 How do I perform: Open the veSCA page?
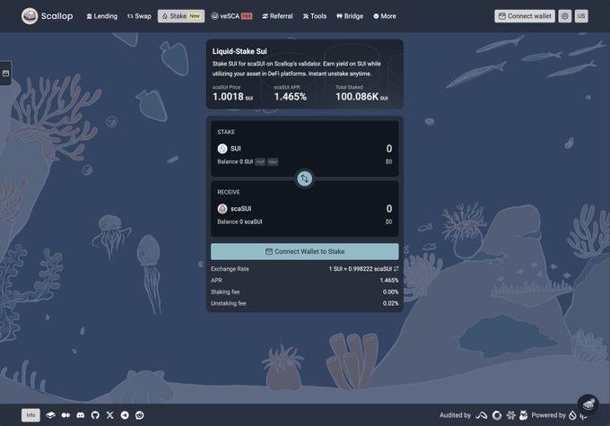(x=231, y=16)
